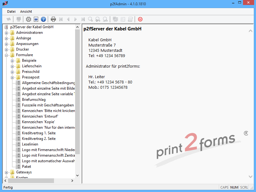Expand the Pressepost subfolder
The width and height of the screenshot is (256, 192).
point(12,78)
